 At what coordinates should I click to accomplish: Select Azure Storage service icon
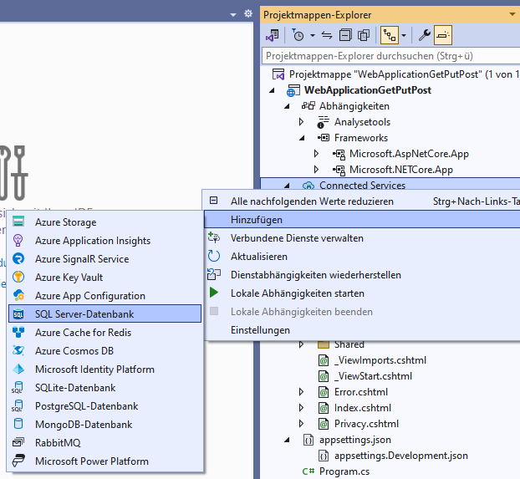click(18, 222)
